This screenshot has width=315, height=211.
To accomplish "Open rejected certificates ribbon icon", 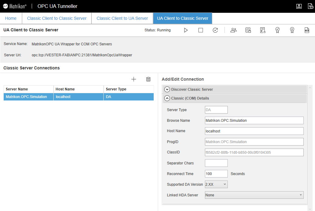I will [292, 30].
